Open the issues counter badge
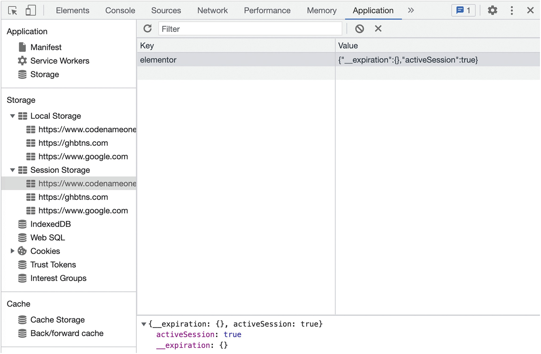Image resolution: width=541 pixels, height=354 pixels. 463,10
